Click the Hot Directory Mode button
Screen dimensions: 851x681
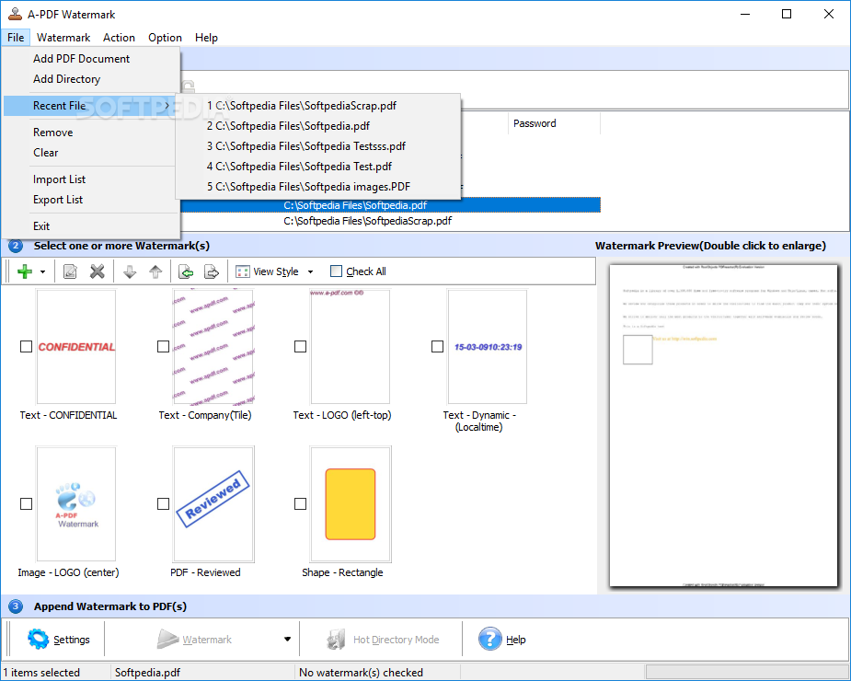coord(383,640)
